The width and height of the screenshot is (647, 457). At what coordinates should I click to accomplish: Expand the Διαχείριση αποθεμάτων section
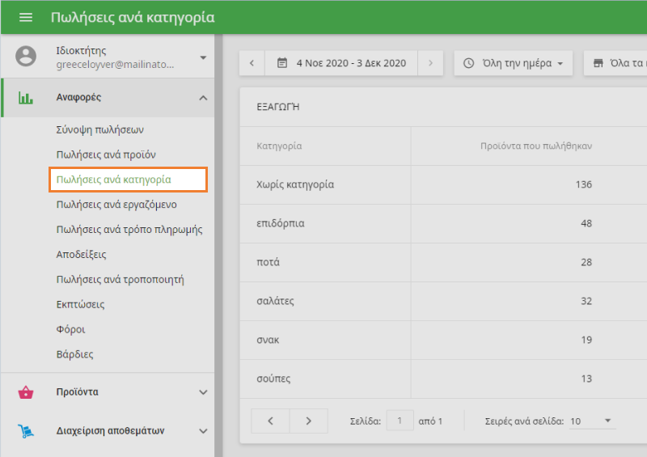(x=203, y=430)
